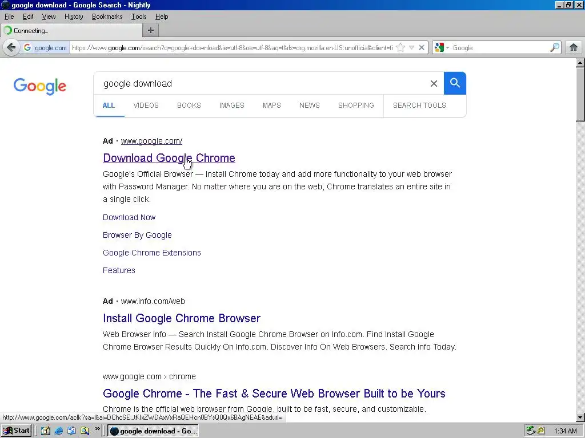
Task: Go to the Home page icon
Action: (x=574, y=48)
